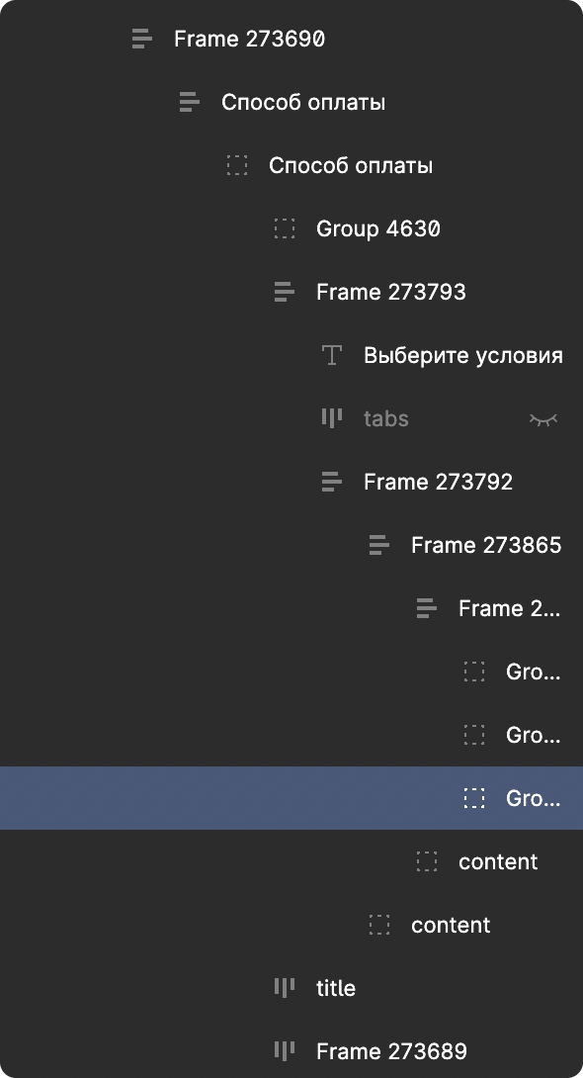Viewport: 583px width, 1078px height.
Task: Click the text-layer T icon of Выберите условия
Action: click(332, 355)
